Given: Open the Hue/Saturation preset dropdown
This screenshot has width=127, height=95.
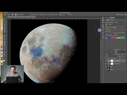Looking at the screenshot, I should click(x=119, y=22).
